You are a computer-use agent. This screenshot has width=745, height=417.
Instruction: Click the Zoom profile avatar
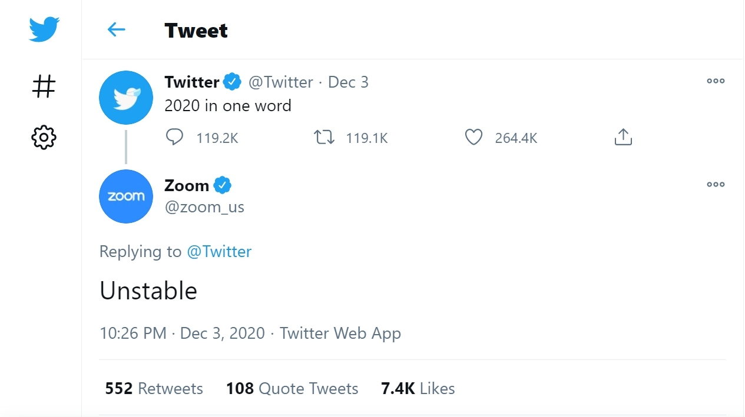(x=126, y=196)
